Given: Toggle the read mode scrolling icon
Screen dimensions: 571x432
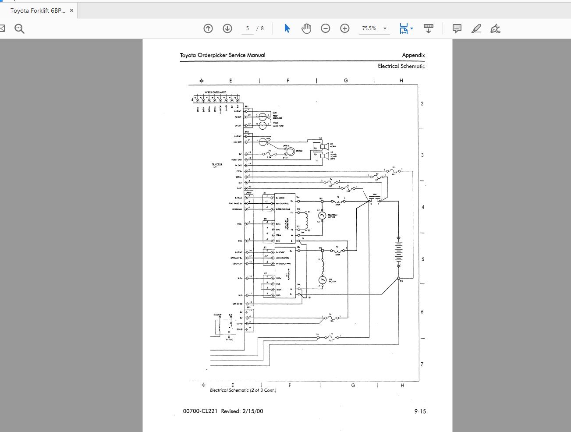Looking at the screenshot, I should click(x=429, y=28).
